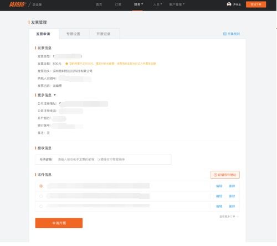
Task: Select the first recipient address radio button
Action: [x=41, y=186]
